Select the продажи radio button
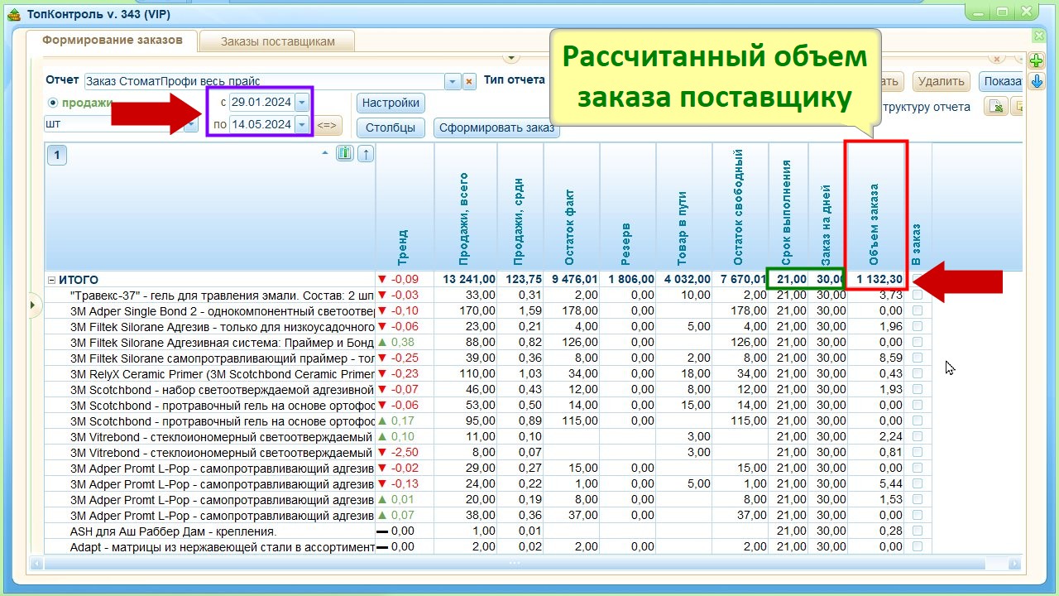The height and width of the screenshot is (596, 1059). click(54, 103)
